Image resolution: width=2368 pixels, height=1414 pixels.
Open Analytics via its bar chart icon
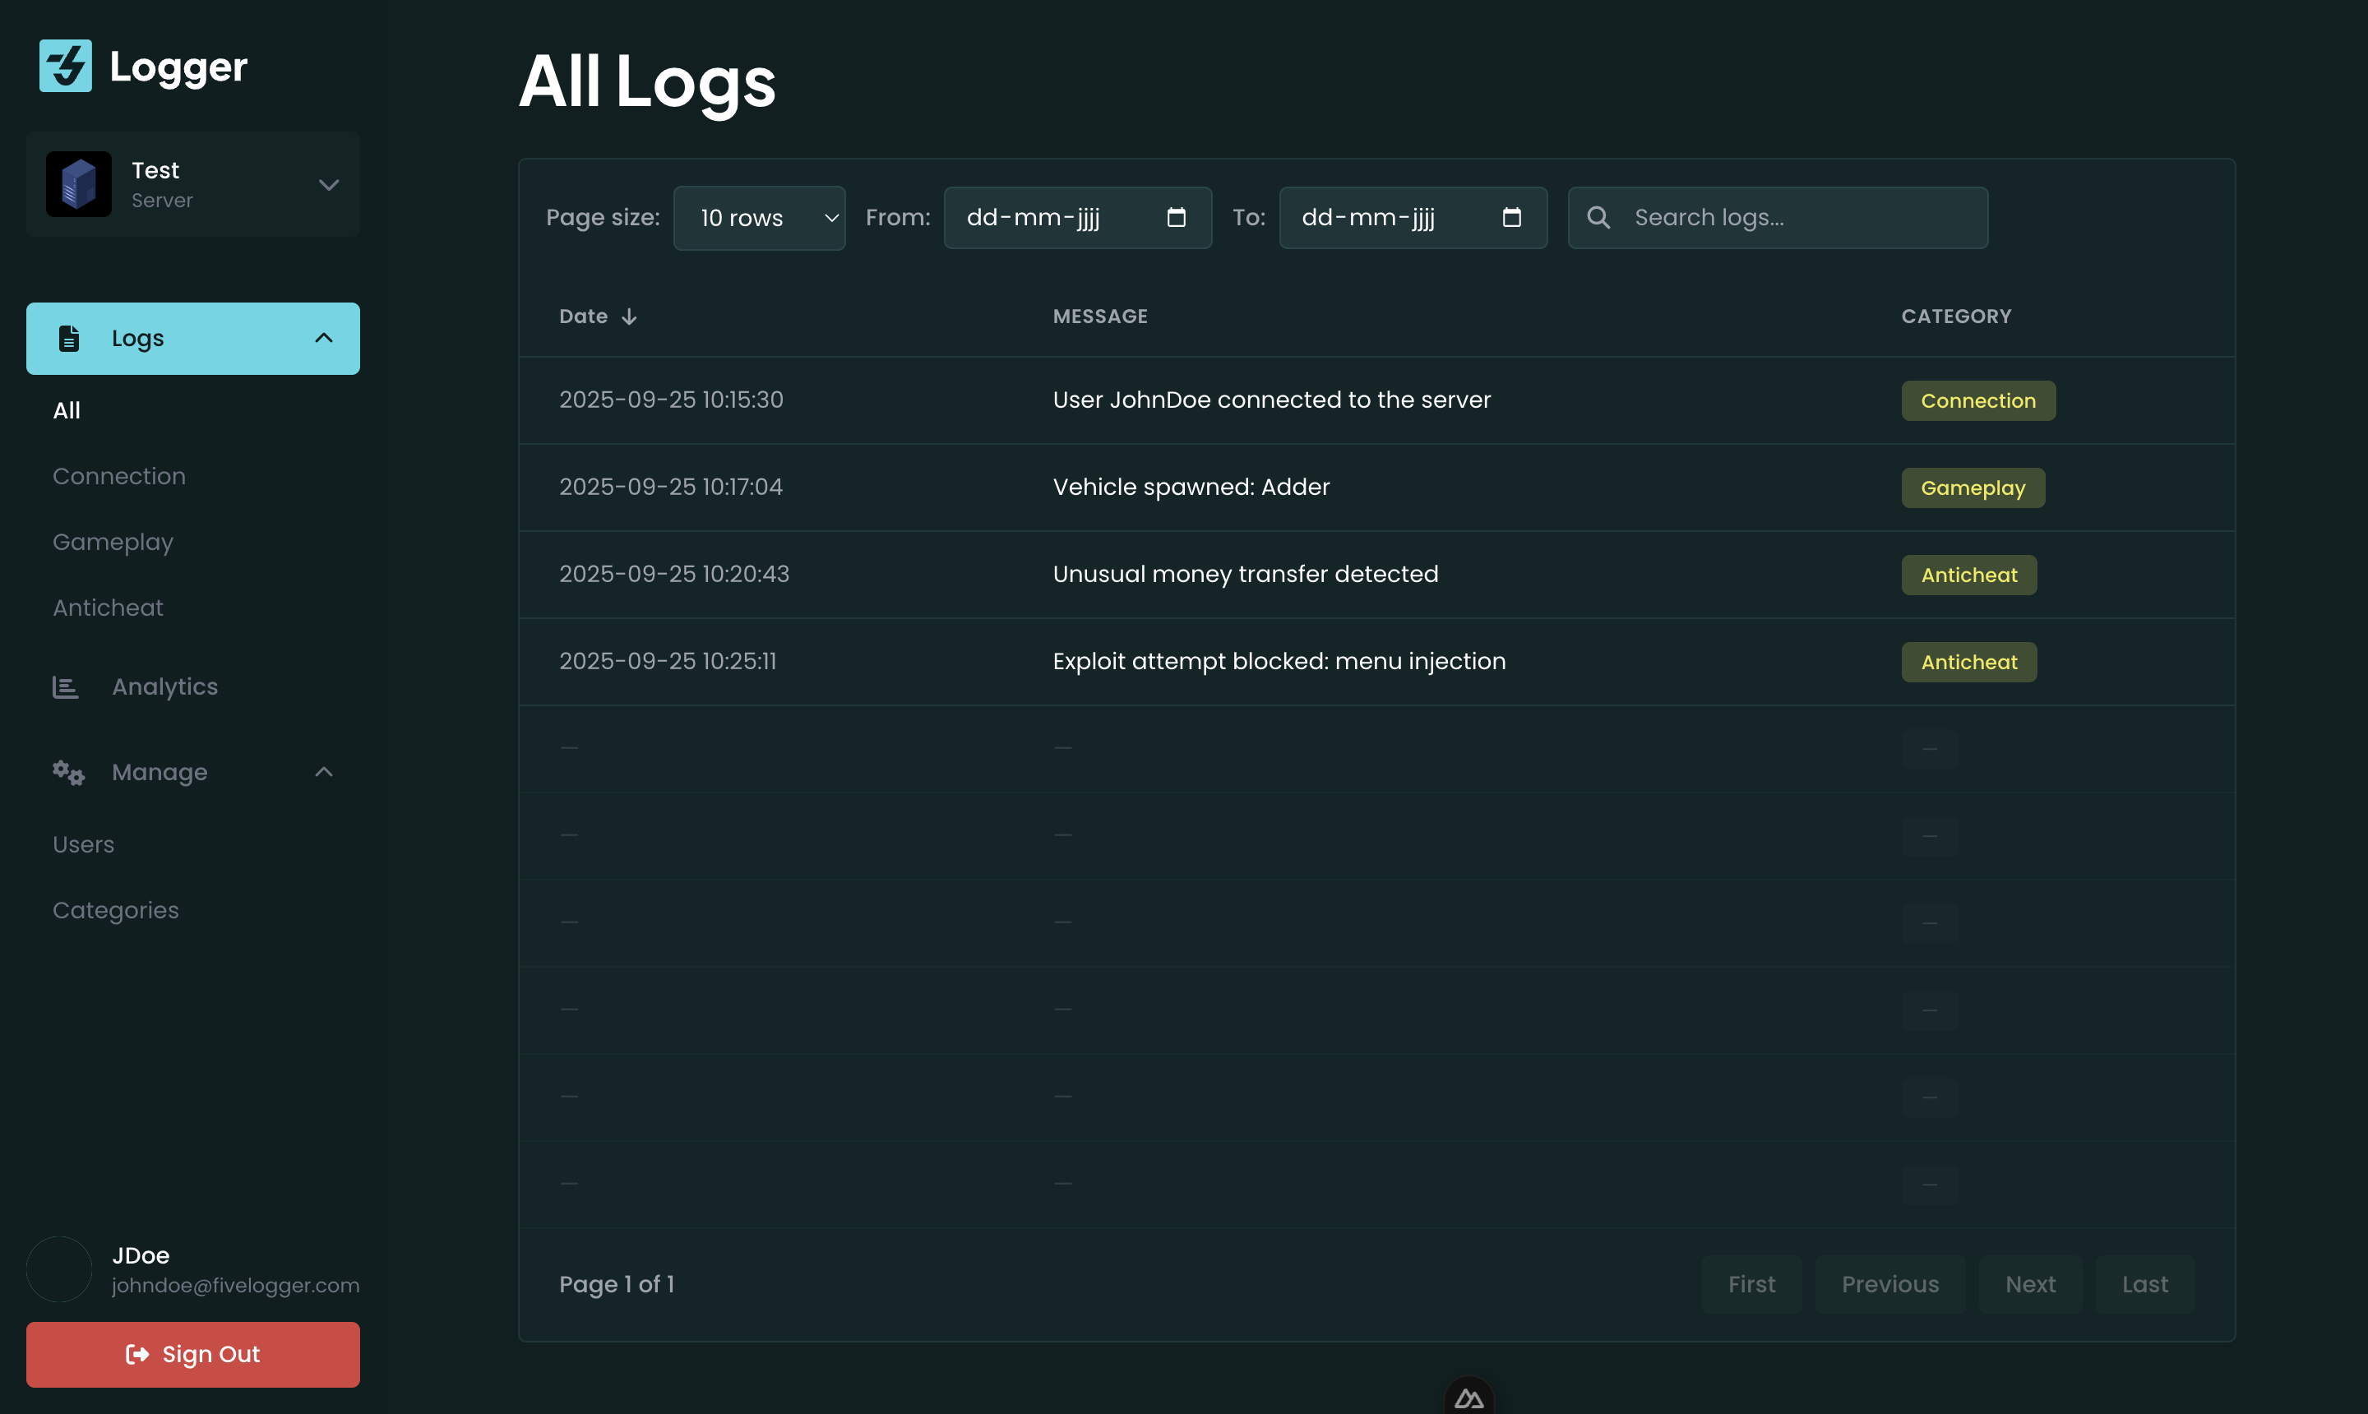(66, 686)
